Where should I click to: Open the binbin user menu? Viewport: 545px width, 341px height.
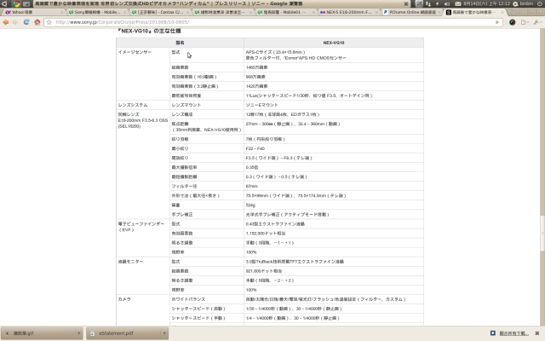click(524, 3)
